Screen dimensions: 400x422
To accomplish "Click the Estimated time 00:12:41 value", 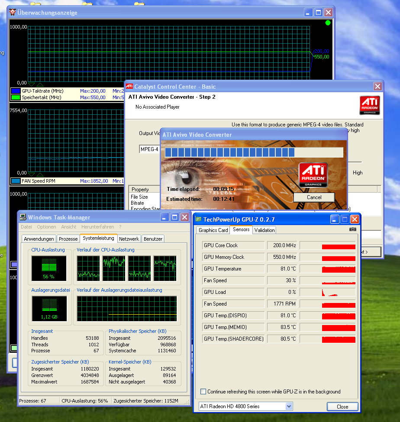I will (x=224, y=199).
